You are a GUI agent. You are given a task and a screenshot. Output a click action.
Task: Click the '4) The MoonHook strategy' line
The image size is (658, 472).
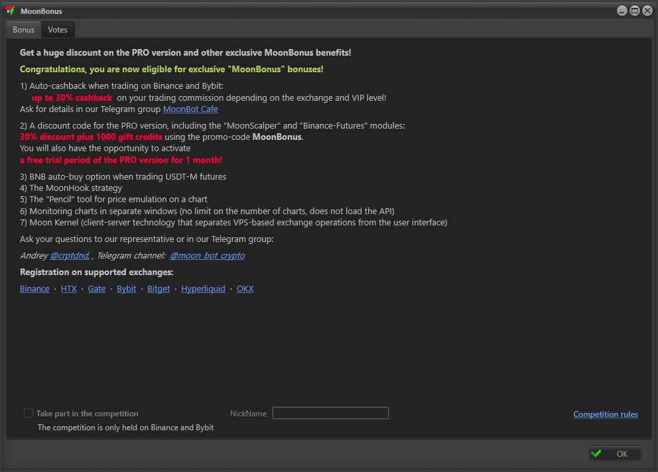[71, 188]
